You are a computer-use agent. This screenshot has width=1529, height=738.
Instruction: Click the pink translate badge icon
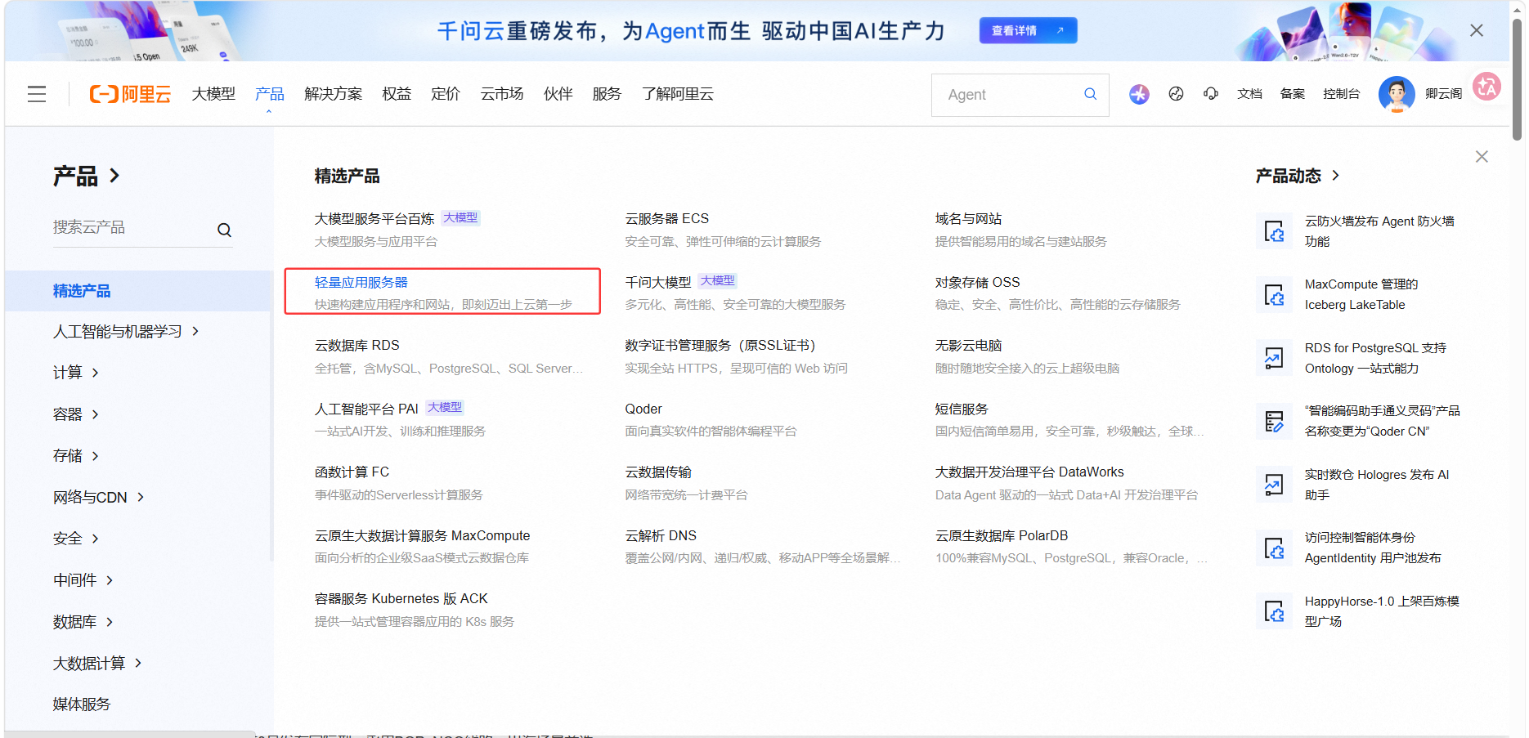(1486, 86)
